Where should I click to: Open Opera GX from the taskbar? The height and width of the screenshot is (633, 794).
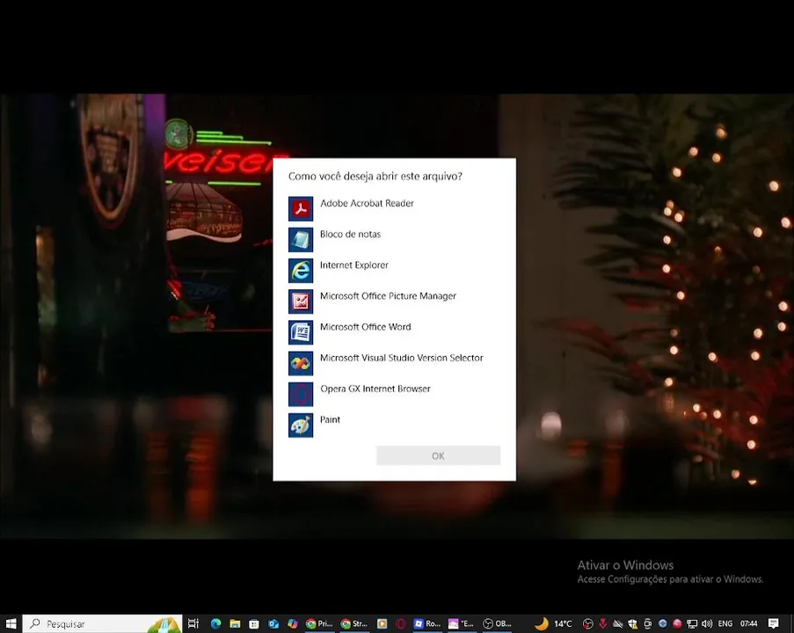click(401, 623)
